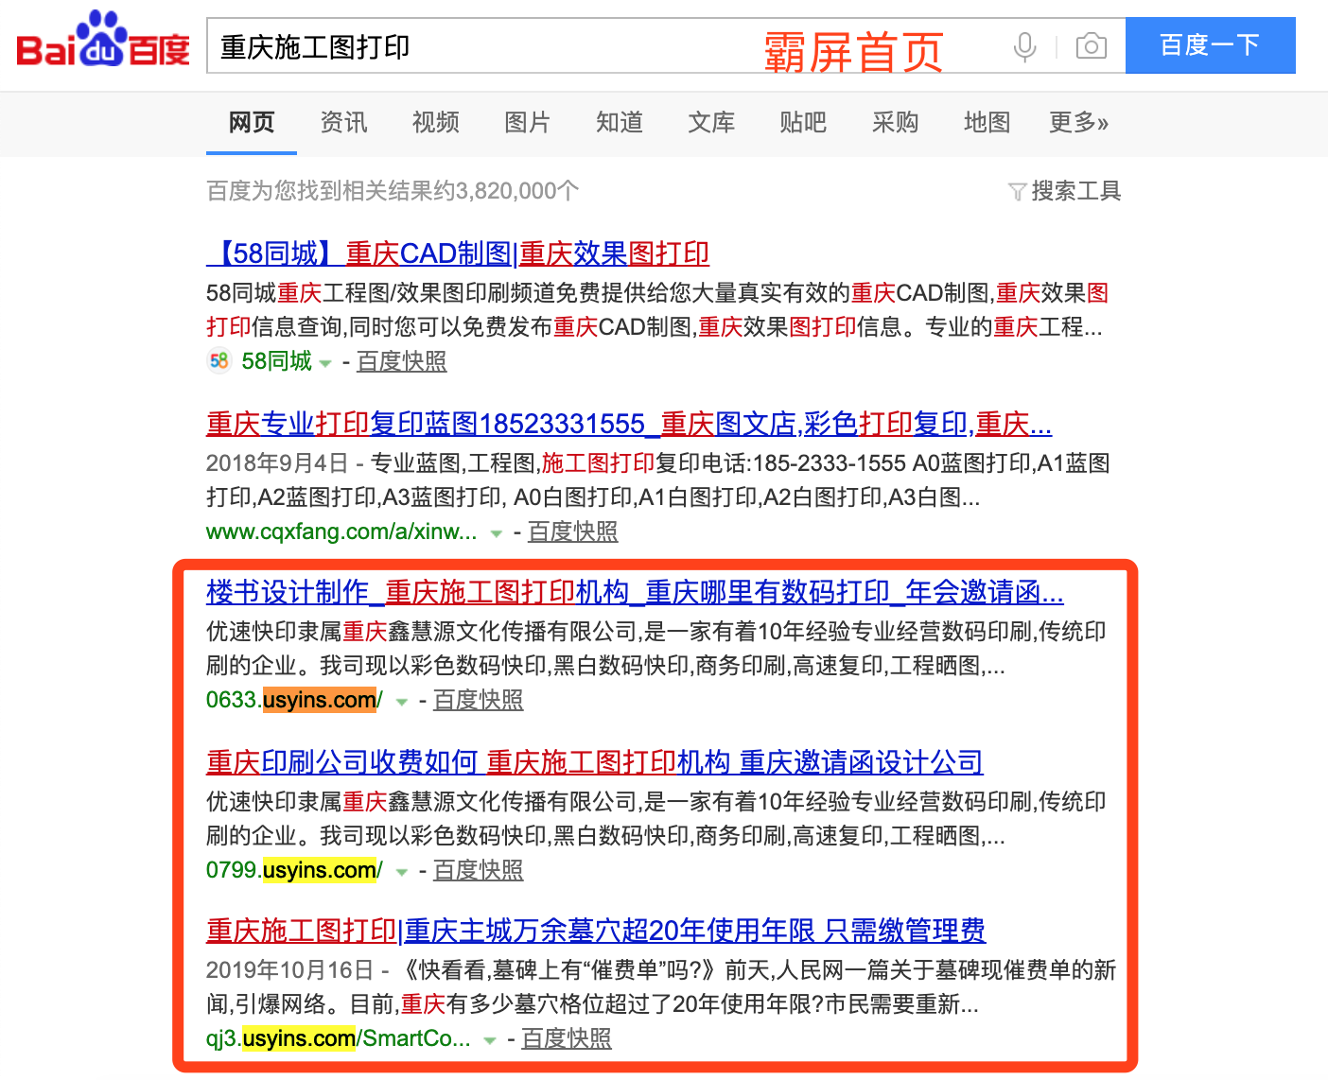Open the 地图 tab

coord(987,122)
